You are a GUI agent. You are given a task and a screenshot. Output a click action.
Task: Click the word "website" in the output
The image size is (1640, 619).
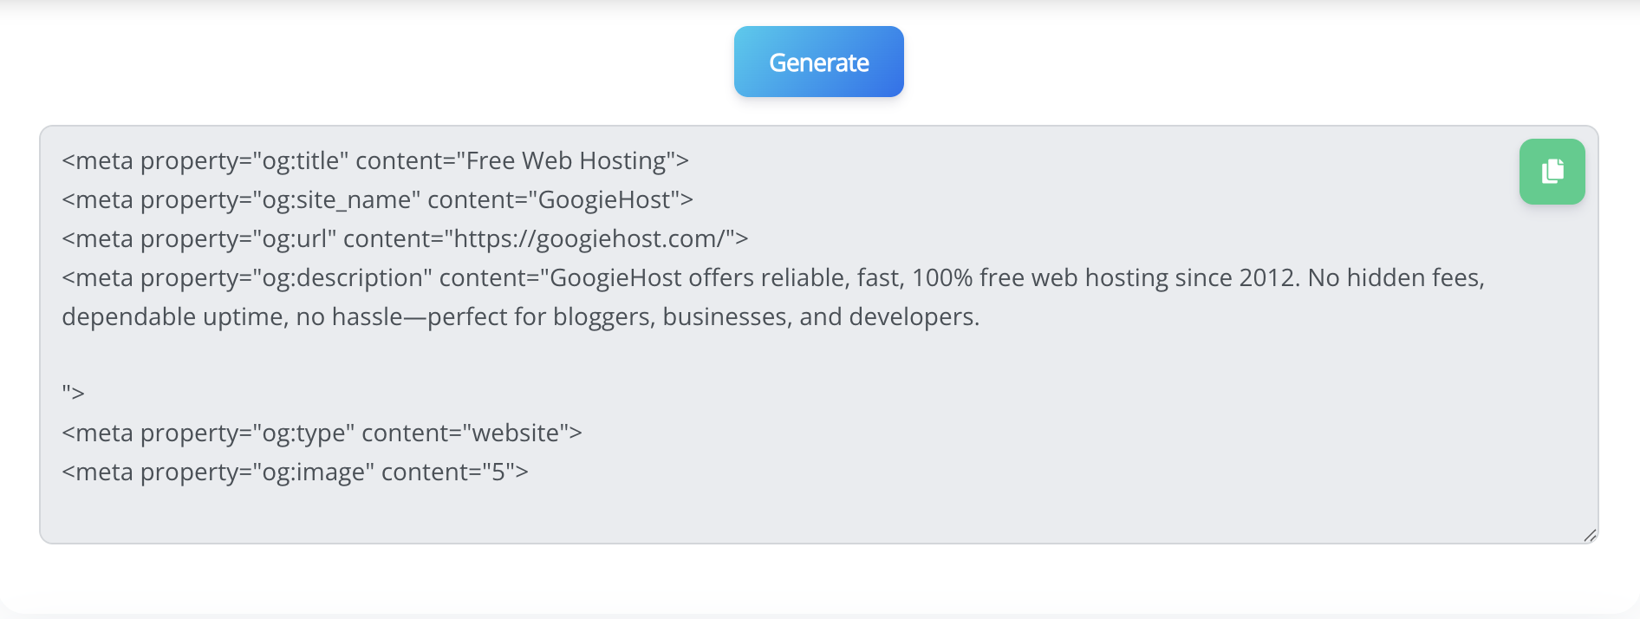tap(515, 433)
